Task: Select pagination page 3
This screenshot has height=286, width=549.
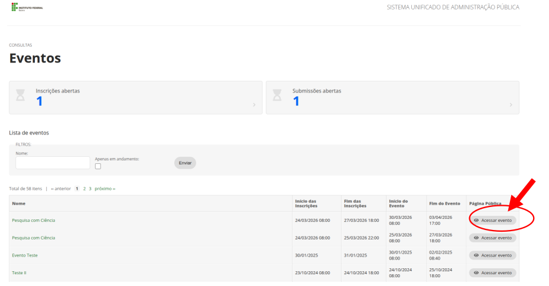Action: coord(90,189)
